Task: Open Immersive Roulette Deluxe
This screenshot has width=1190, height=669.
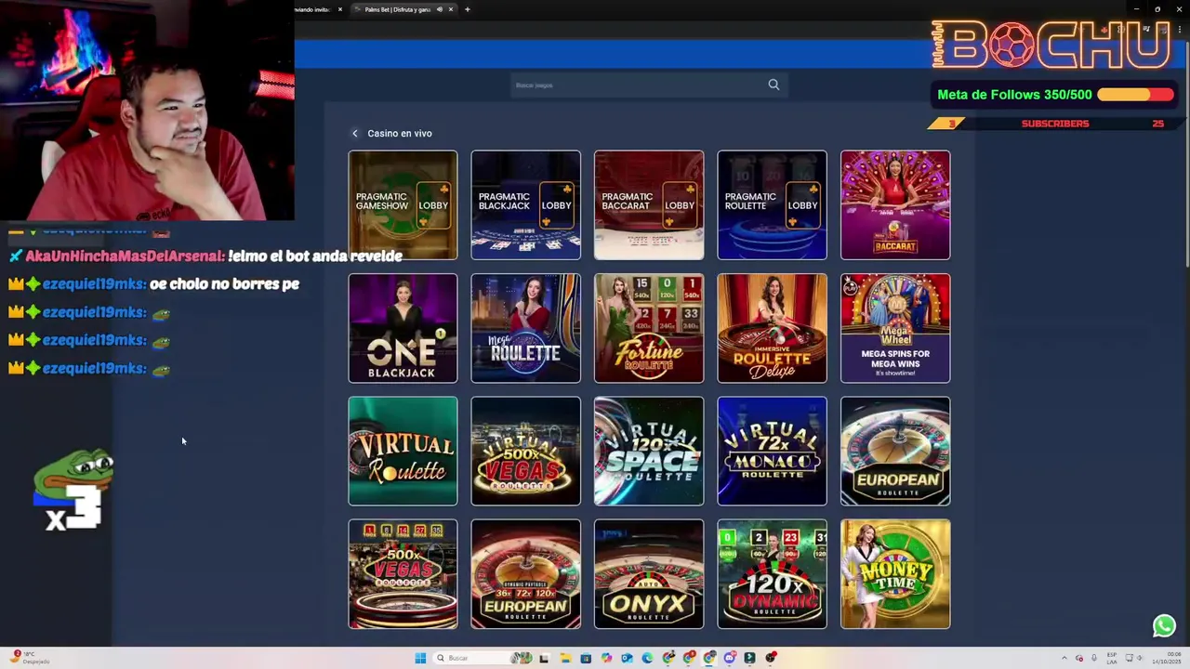Action: click(772, 328)
